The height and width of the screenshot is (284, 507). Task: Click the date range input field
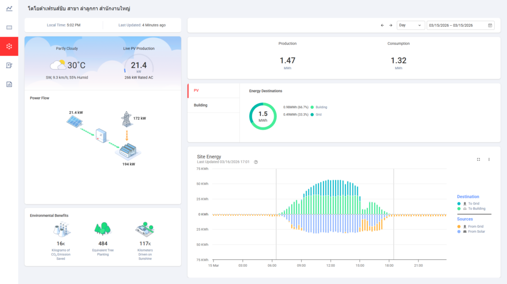click(x=456, y=25)
